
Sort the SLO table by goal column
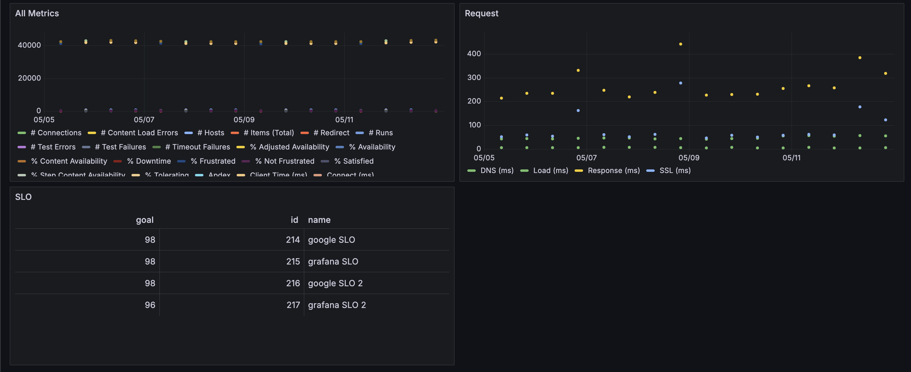(144, 220)
